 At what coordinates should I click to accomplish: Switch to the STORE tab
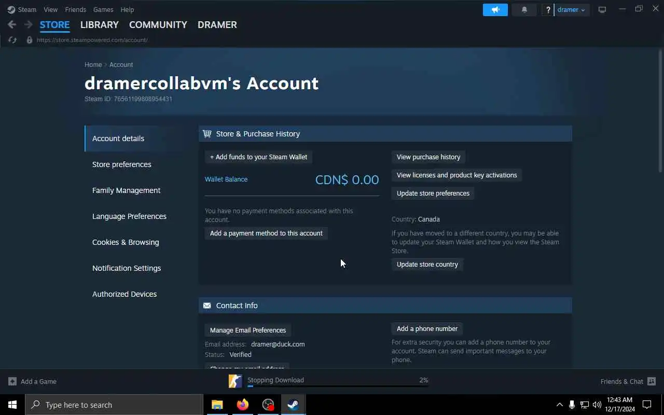(54, 24)
